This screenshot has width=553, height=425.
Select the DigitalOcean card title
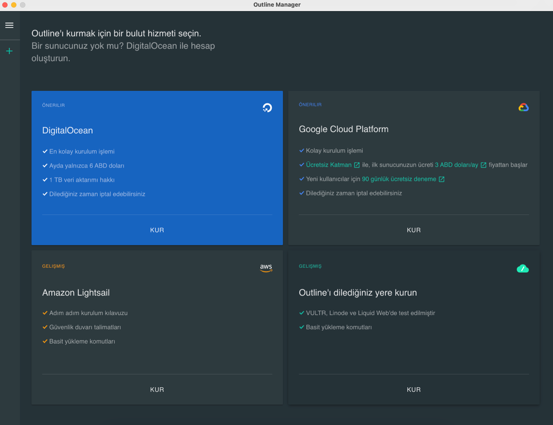coord(68,130)
